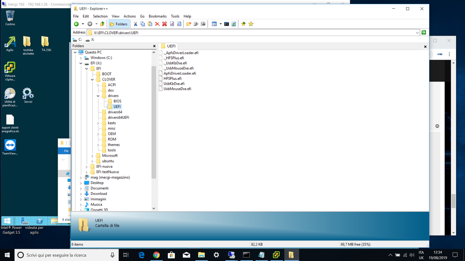Open Forward history dropdown arrow
The height and width of the screenshot is (261, 465).
point(96,24)
